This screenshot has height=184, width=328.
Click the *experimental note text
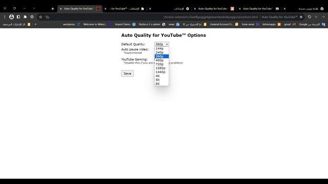(x=133, y=53)
